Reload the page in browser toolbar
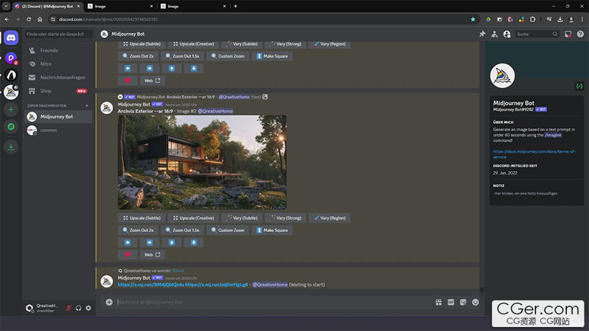Viewport: 589px width, 331px height. coord(29,19)
